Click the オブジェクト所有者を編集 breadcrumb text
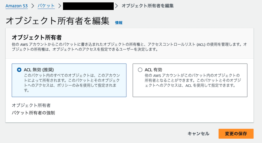Viewport: 262px width, 143px height. 148,6
